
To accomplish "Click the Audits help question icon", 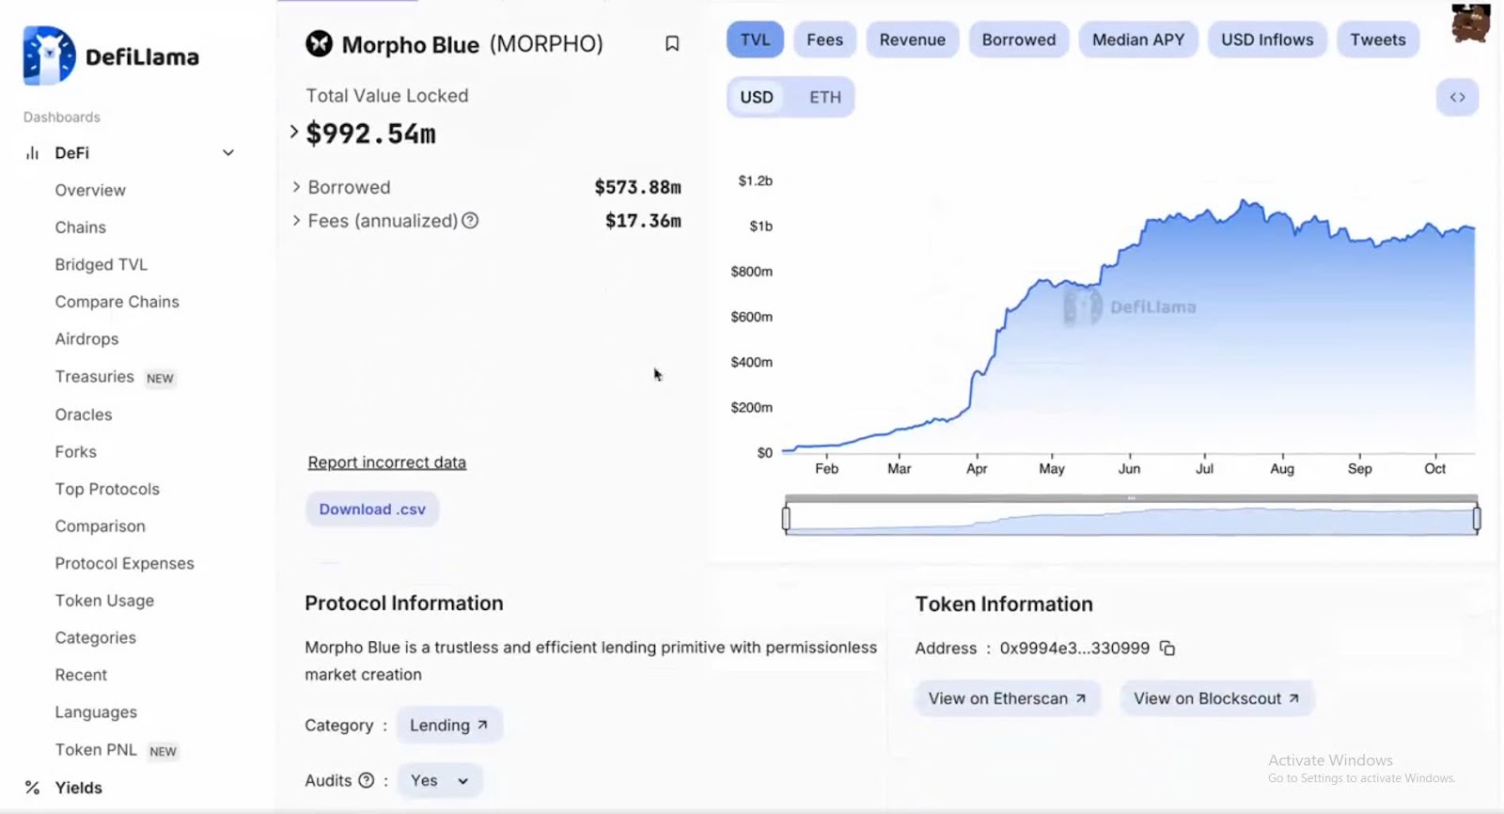I will [367, 780].
